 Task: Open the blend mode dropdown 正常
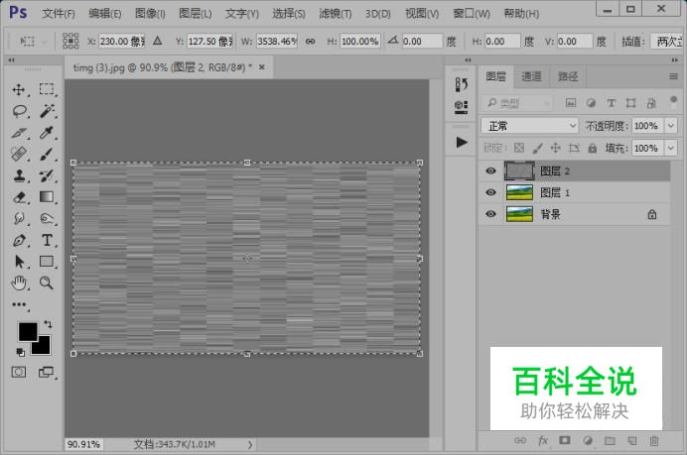coord(529,126)
